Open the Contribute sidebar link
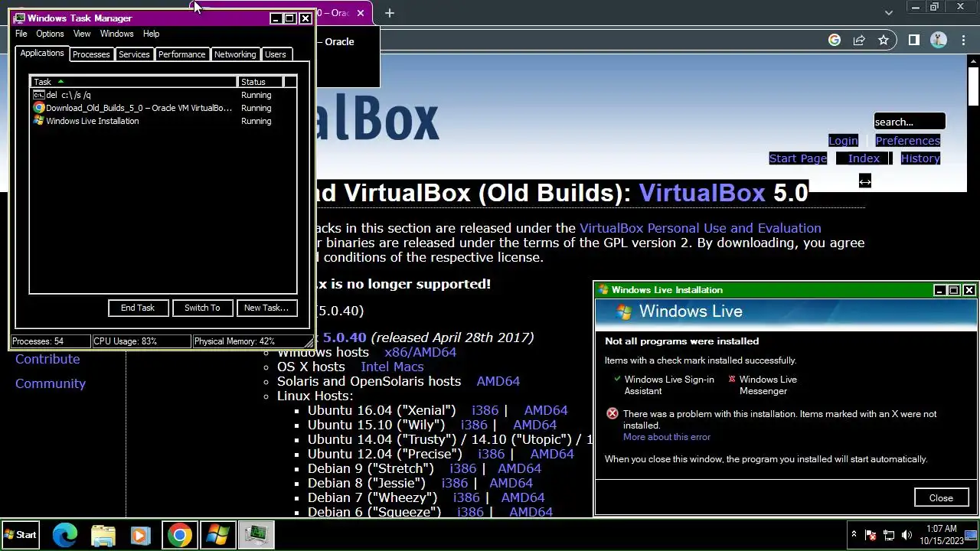 tap(47, 359)
